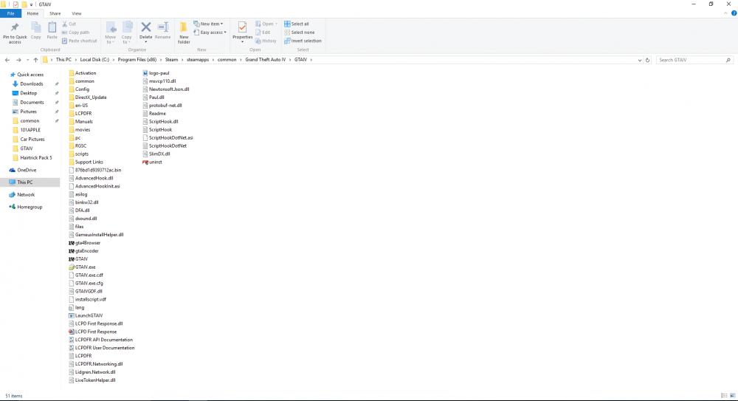Select the LaunchGTAIV application icon
The width and height of the screenshot is (738, 401).
[72, 316]
